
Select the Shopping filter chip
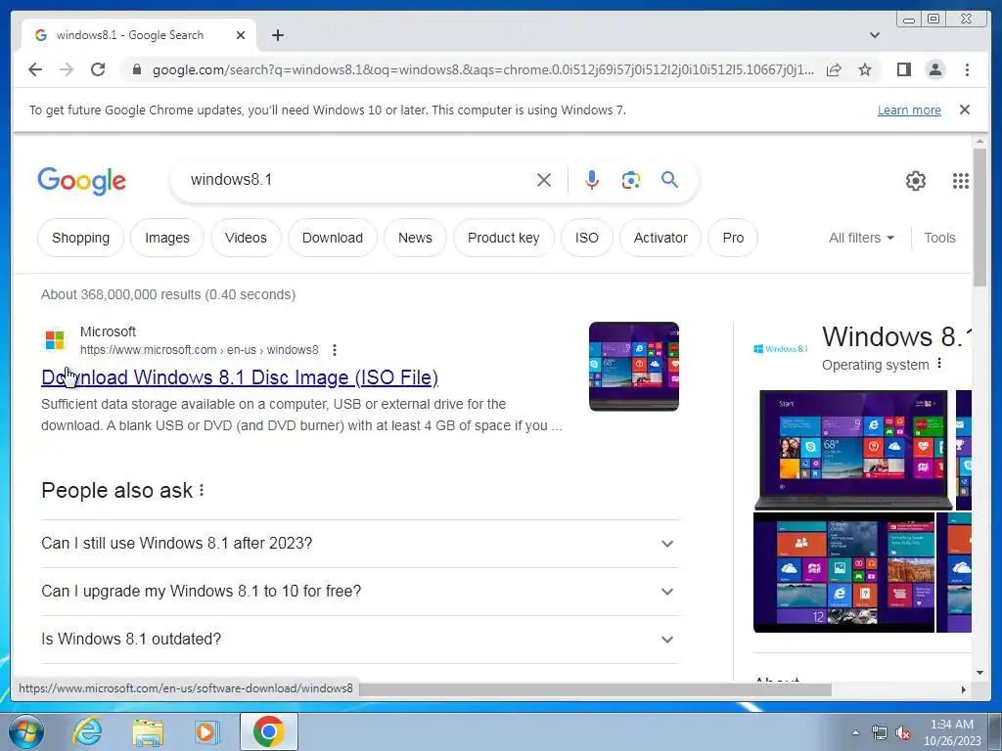point(80,238)
